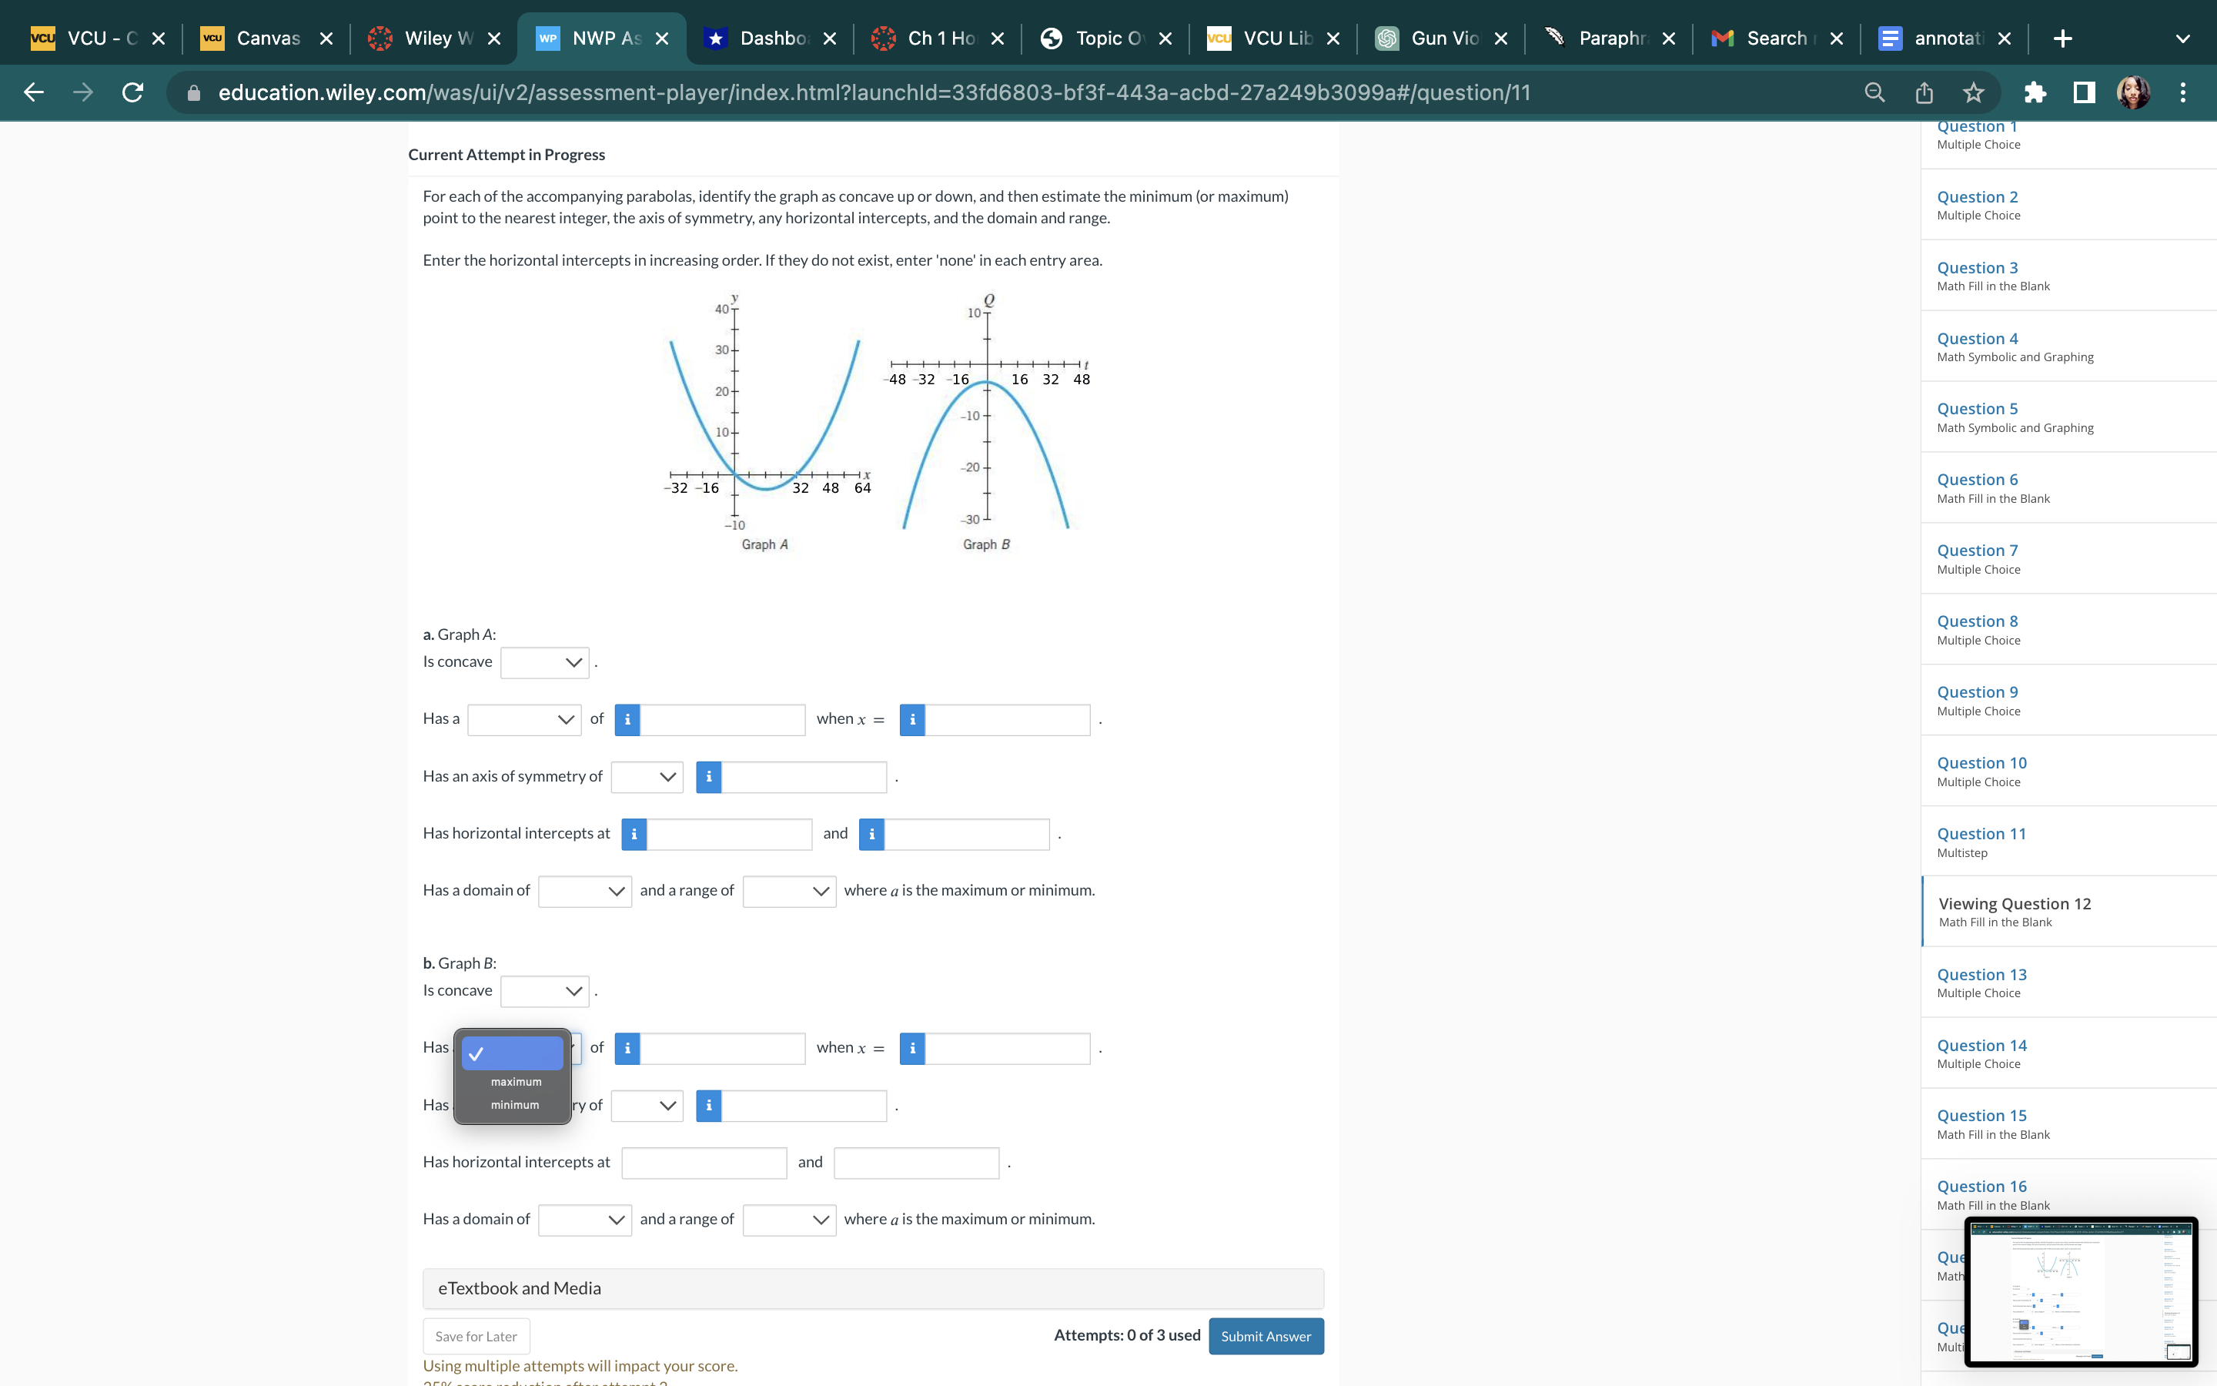Expand Graph A concave direction dropdown
Image resolution: width=2217 pixels, height=1386 pixels.
coord(543,661)
